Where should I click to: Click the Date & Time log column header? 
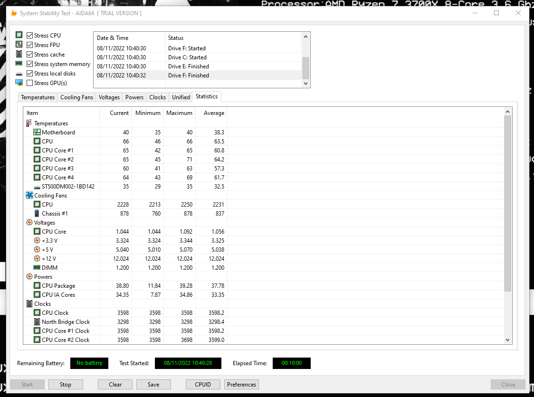[129, 38]
